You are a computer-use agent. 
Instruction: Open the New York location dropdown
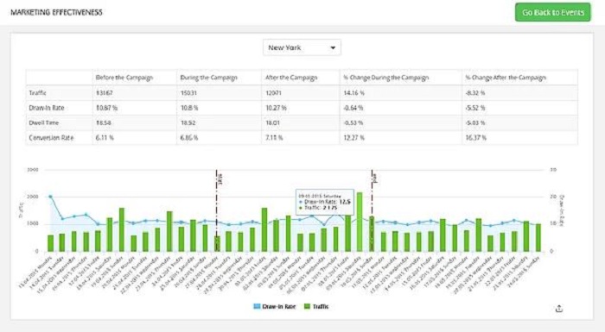(302, 47)
